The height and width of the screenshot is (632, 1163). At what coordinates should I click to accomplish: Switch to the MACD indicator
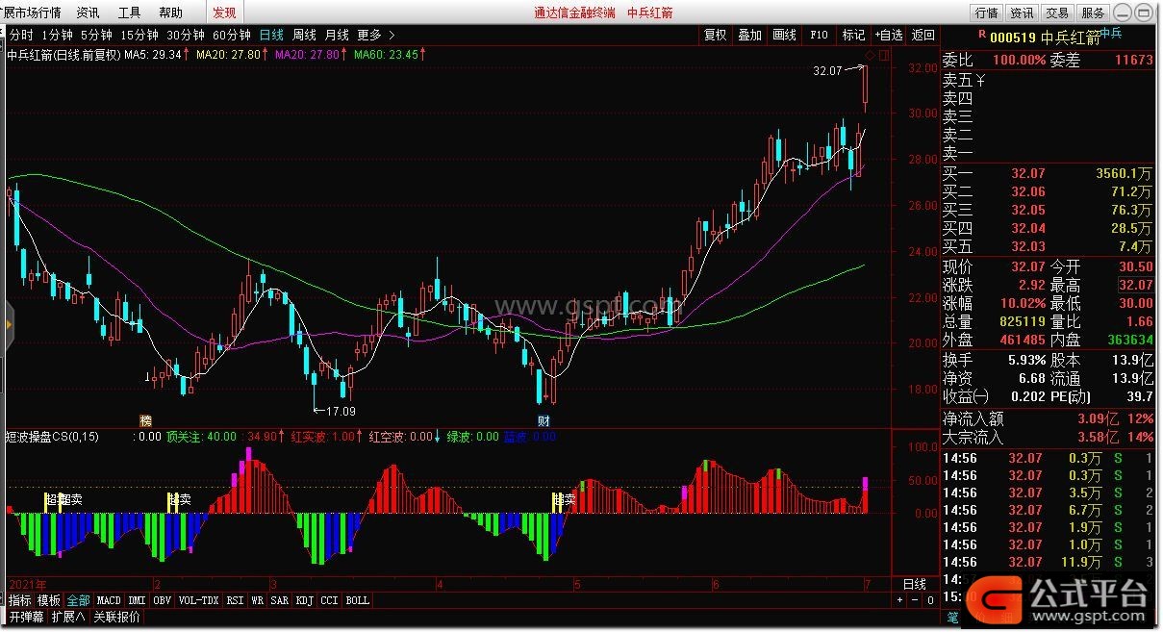pos(110,600)
